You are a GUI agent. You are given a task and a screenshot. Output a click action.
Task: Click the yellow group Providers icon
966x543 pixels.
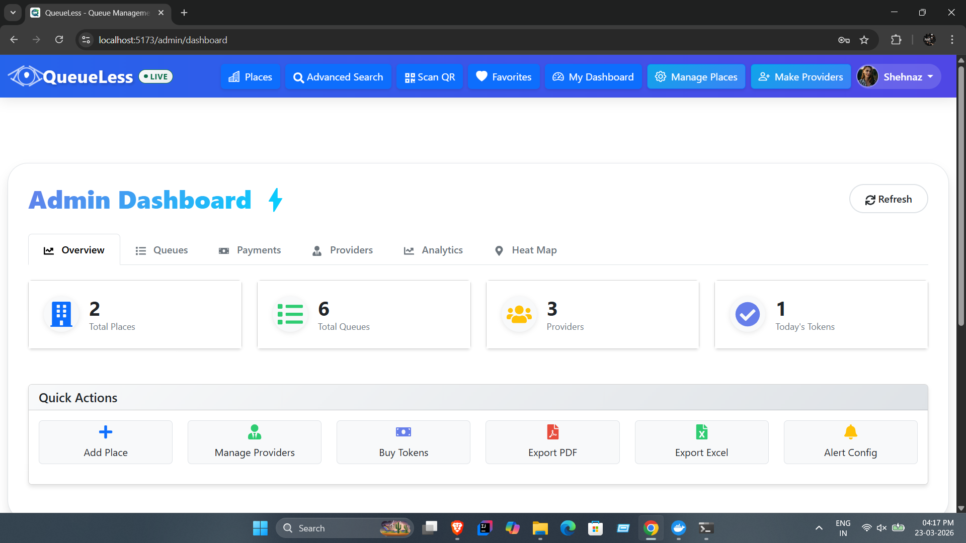[x=519, y=314]
